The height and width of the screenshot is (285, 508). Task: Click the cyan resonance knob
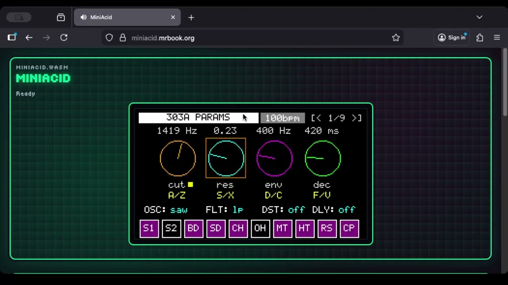click(226, 158)
